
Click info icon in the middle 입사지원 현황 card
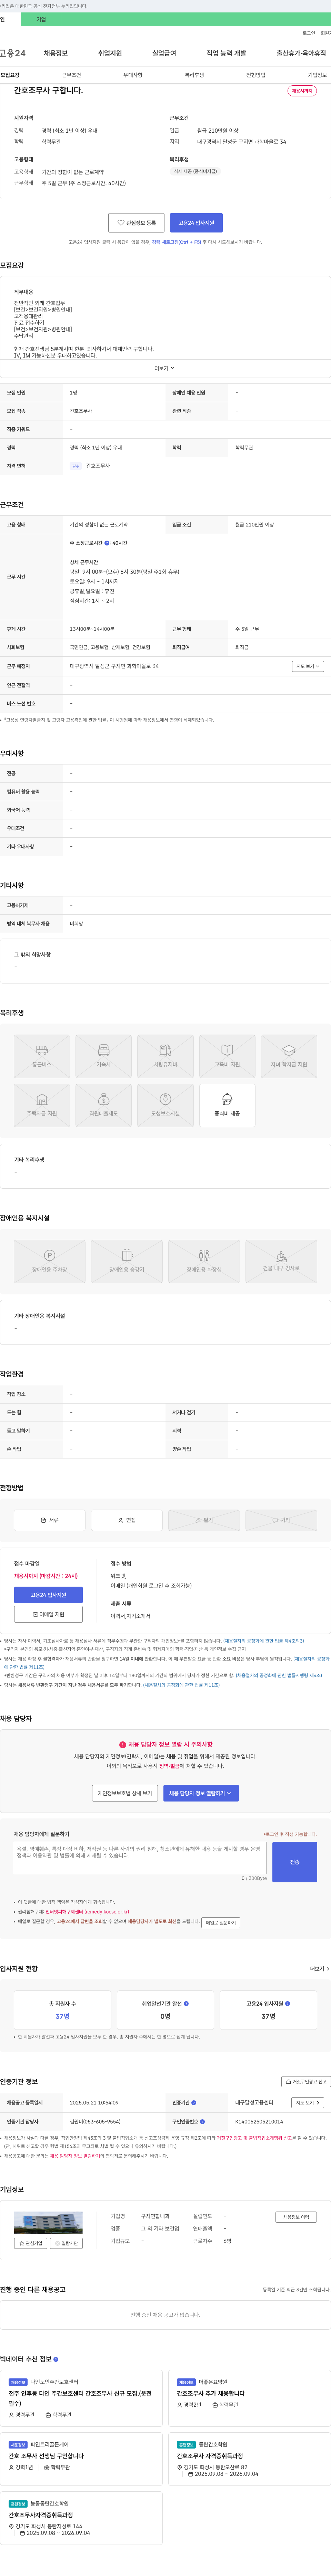click(187, 2004)
